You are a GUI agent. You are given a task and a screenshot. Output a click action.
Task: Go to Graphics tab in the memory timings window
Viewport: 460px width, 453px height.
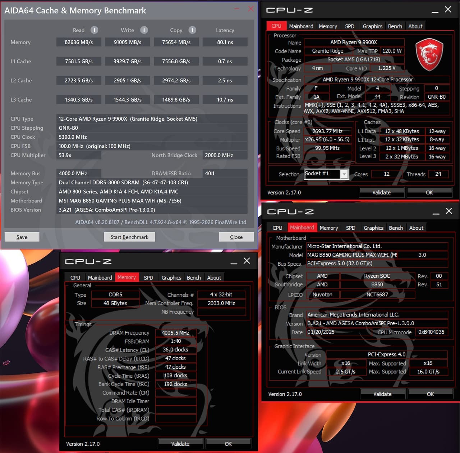171,278
